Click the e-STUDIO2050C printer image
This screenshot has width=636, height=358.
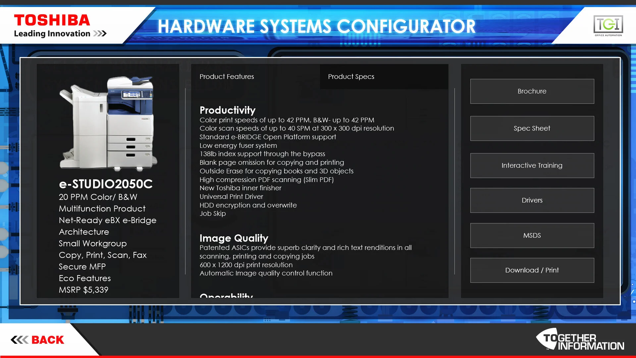point(108,123)
